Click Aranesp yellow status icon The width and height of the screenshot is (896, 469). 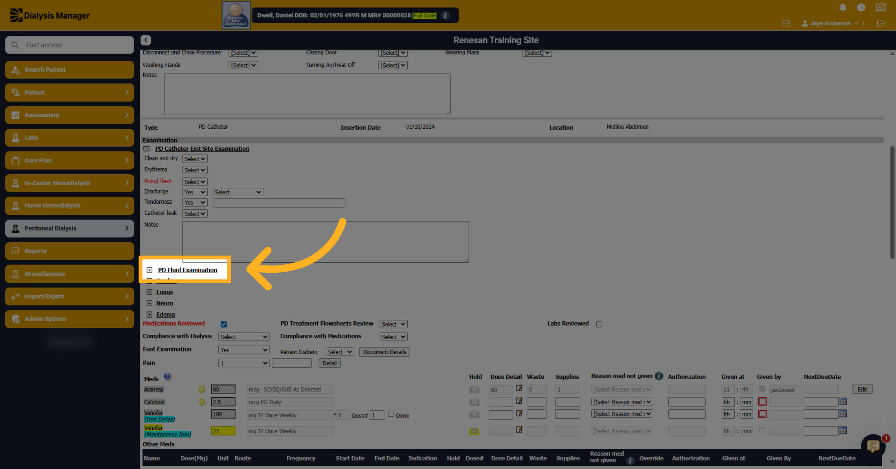click(x=202, y=389)
